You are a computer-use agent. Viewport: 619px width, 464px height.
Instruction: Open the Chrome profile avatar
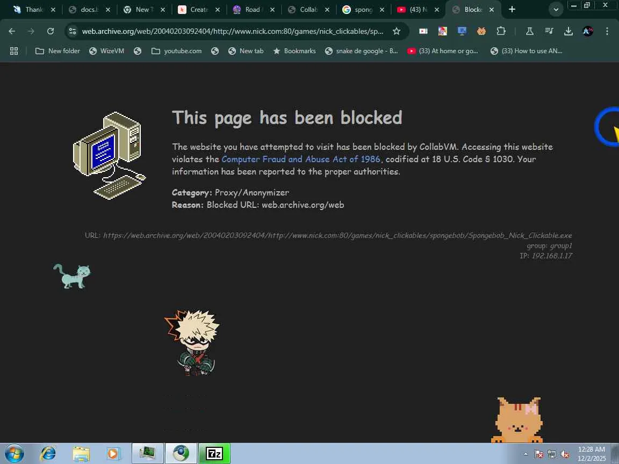pos(588,31)
